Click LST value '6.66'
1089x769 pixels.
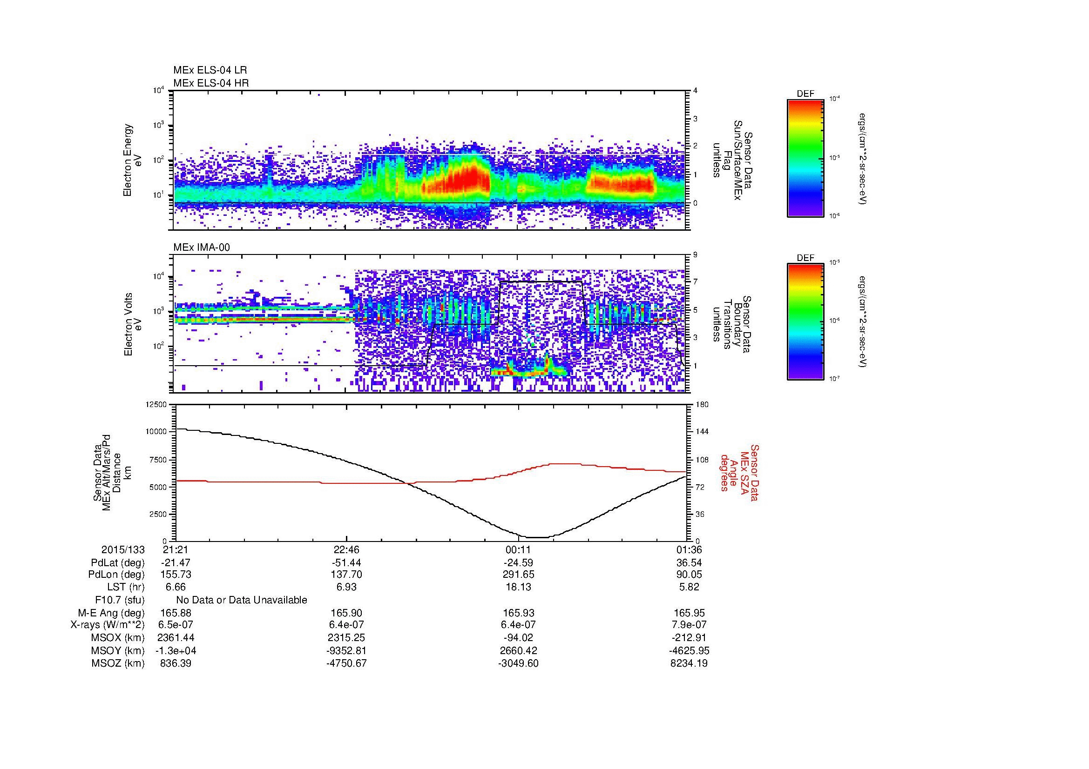click(176, 587)
